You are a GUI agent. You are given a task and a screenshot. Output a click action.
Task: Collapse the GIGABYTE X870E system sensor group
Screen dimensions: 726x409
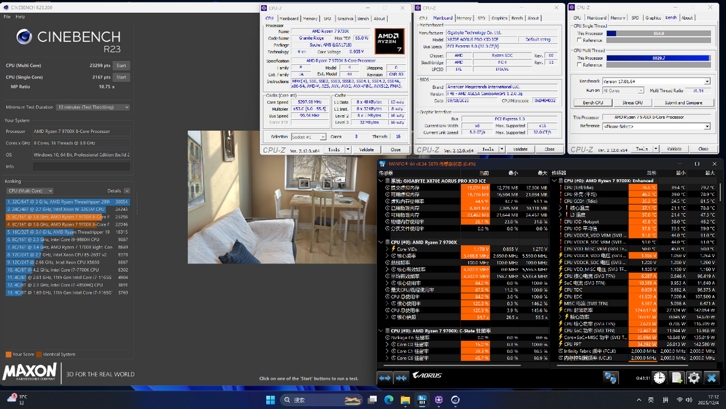click(381, 180)
